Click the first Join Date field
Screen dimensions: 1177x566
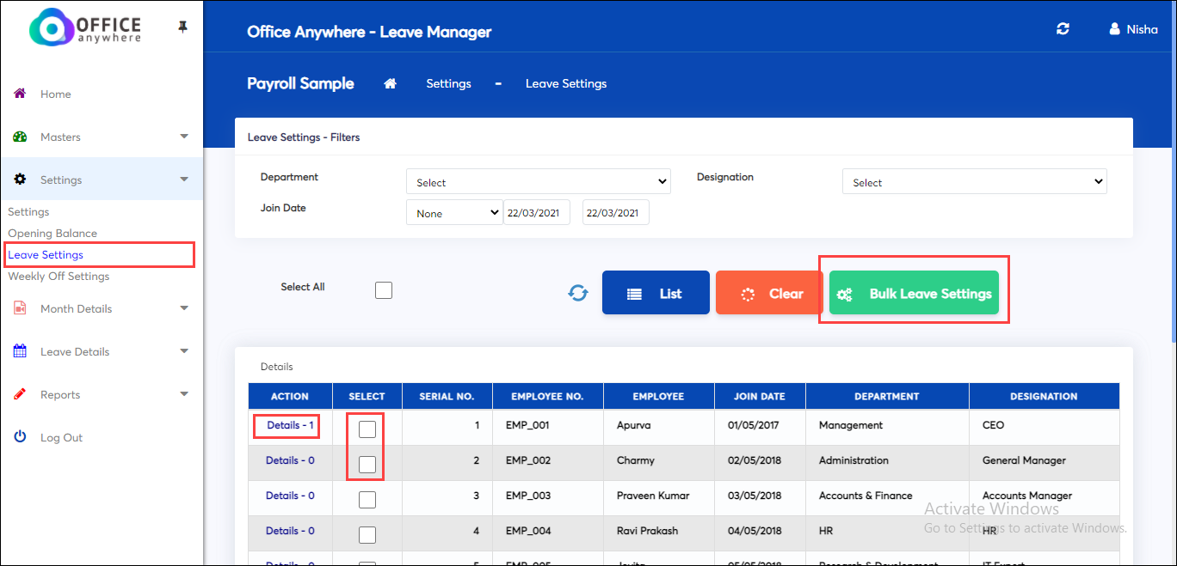pyautogui.click(x=537, y=212)
